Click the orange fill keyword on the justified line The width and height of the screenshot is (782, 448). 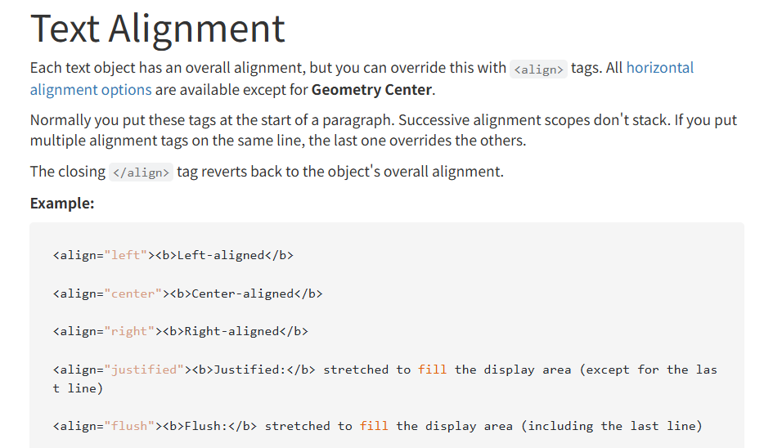(x=432, y=370)
